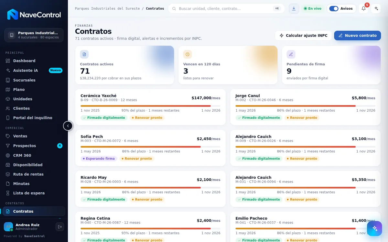
Task: Open Clientes in the sidebar
Action: (x=34, y=108)
